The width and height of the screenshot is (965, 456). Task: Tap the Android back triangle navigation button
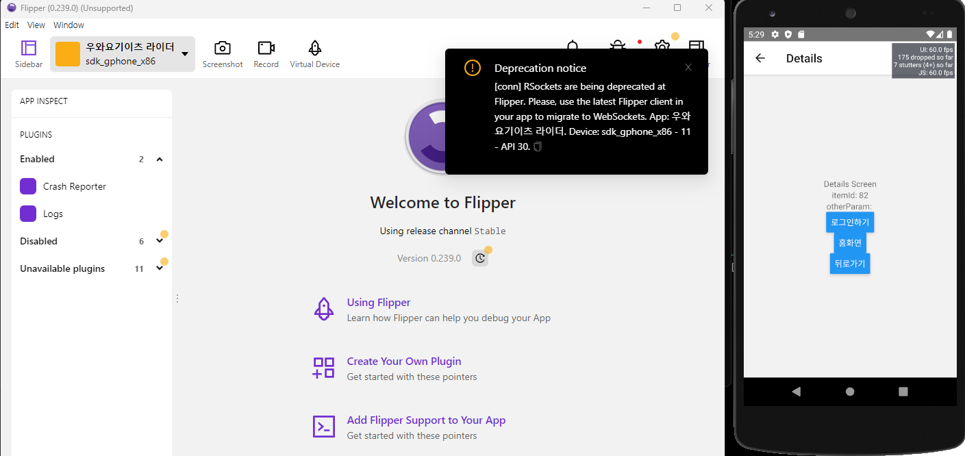796,392
